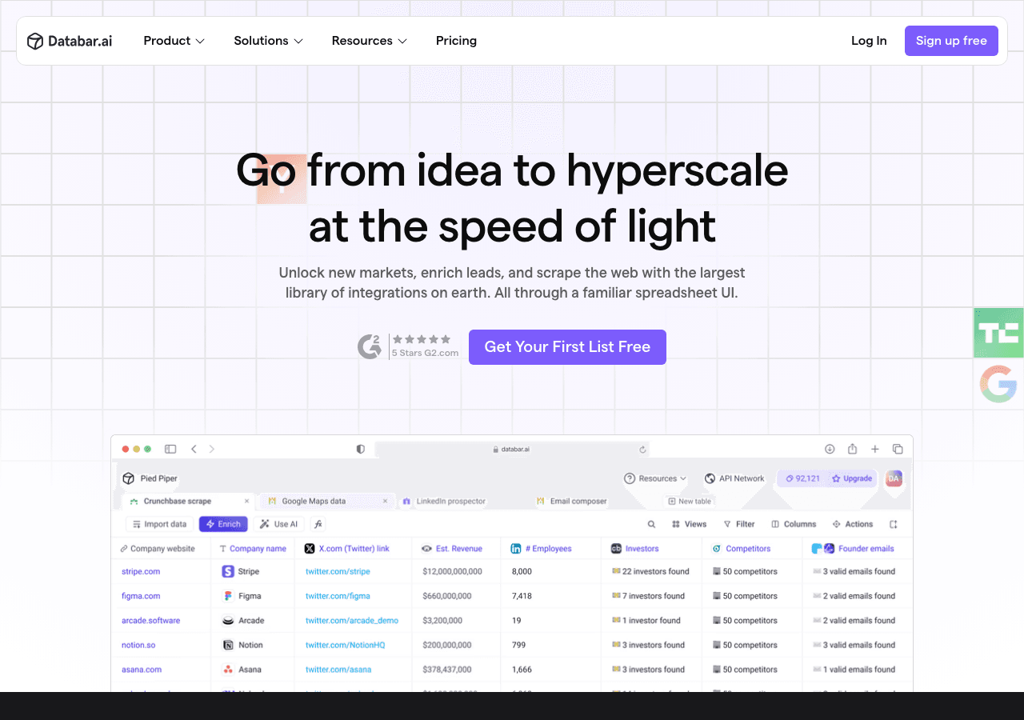Open the Resources navigation dropdown
This screenshot has height=720, width=1024.
(x=370, y=41)
